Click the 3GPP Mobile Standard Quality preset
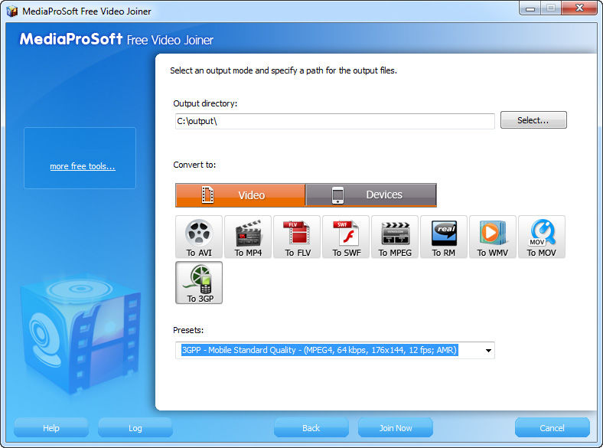The image size is (603, 448). click(319, 350)
